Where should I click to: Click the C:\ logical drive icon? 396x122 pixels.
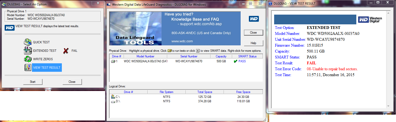(x=113, y=97)
